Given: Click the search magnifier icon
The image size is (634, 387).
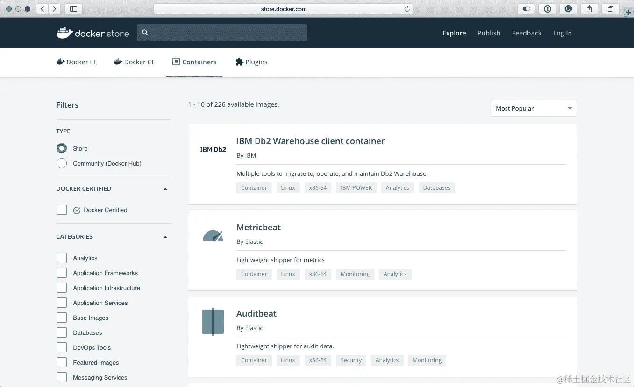Looking at the screenshot, I should (x=145, y=33).
